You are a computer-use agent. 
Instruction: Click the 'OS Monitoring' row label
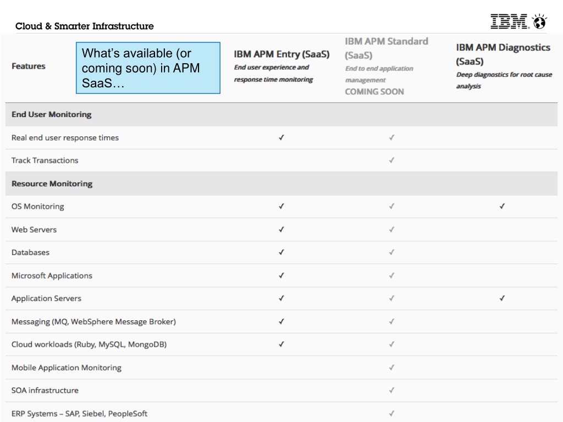pyautogui.click(x=38, y=207)
